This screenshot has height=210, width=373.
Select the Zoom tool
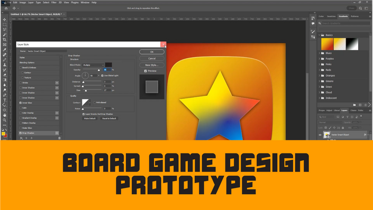tap(5, 120)
